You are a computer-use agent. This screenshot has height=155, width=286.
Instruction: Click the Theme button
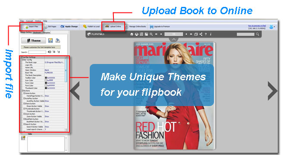pos(34,41)
